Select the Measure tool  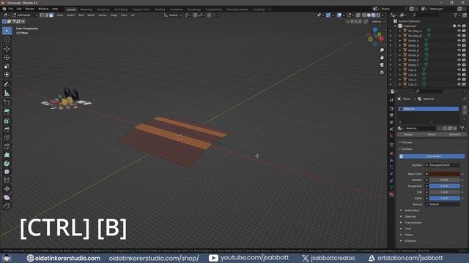7,94
